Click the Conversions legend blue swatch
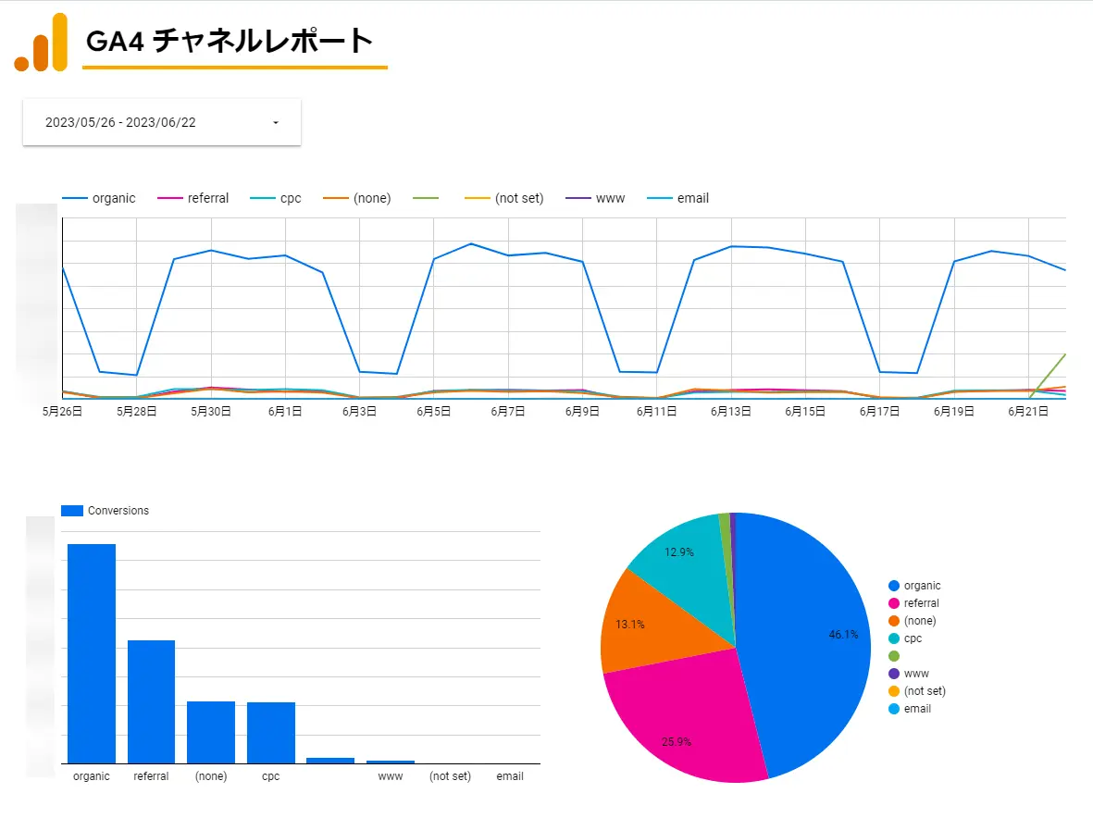1093x818 pixels. click(72, 511)
